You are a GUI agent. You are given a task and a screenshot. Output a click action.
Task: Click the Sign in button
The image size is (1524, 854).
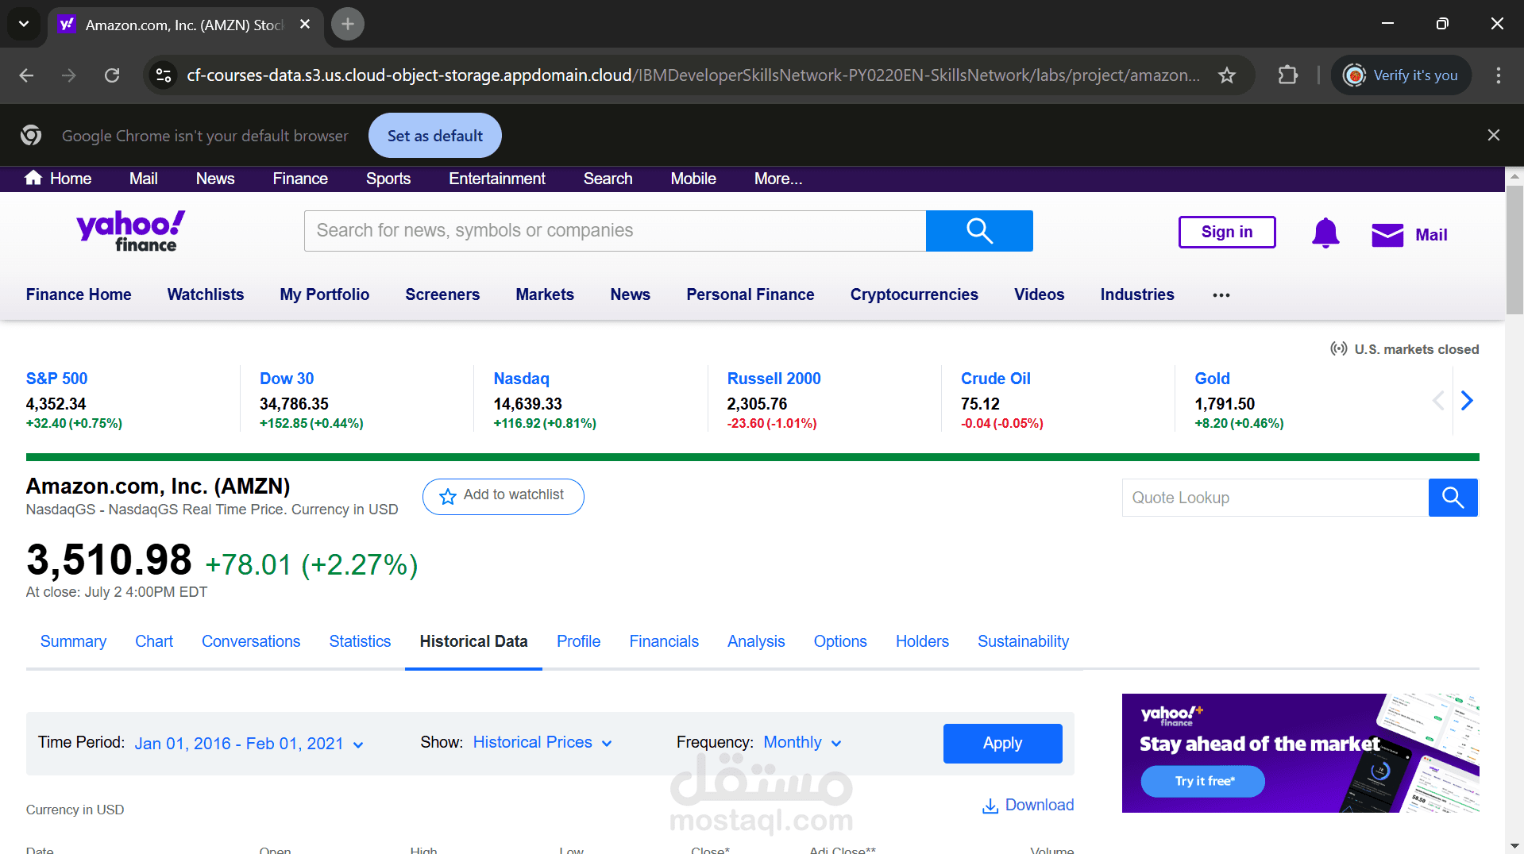coord(1227,232)
